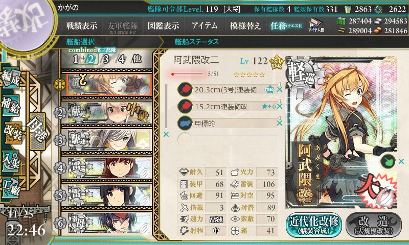Open the 補給 resupply icon
The height and width of the screenshot is (245, 409).
tap(11, 105)
